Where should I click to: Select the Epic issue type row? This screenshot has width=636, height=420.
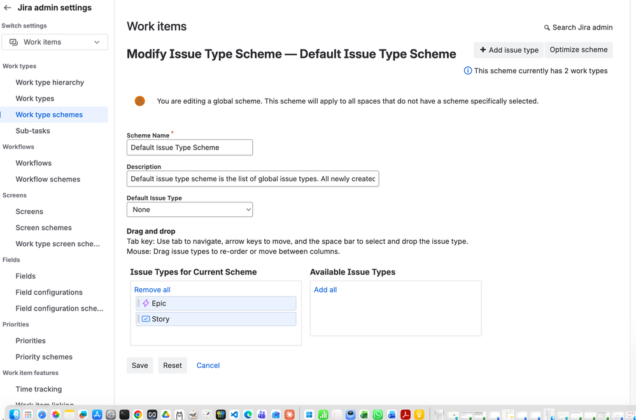(216, 304)
